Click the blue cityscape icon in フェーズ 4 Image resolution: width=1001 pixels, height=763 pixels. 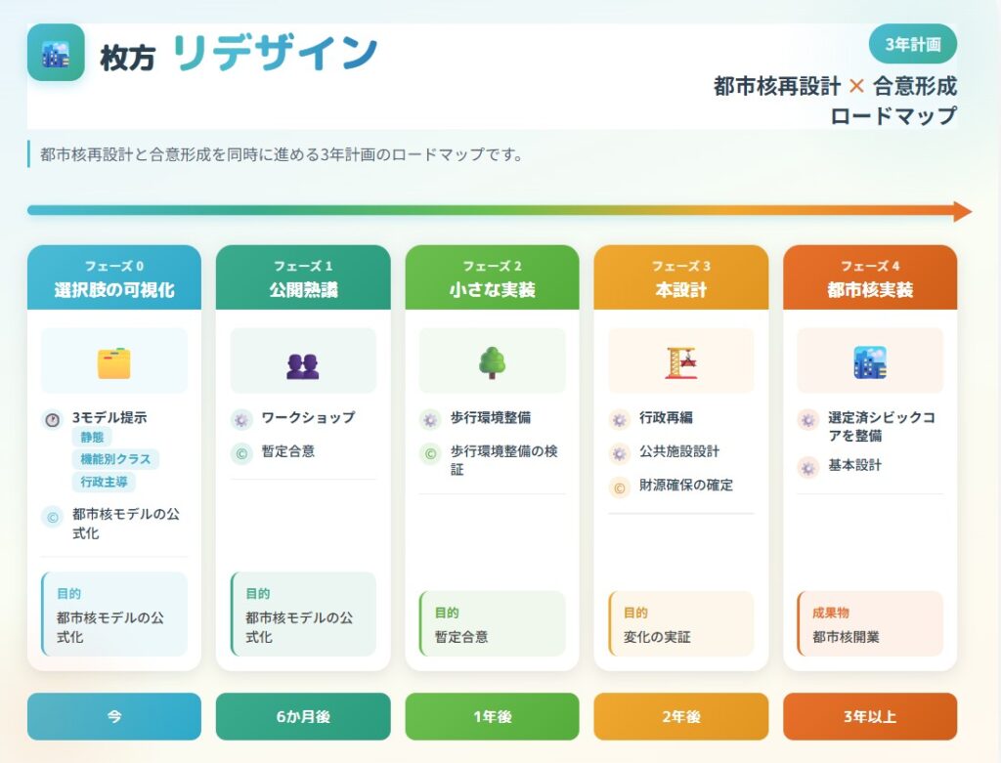point(869,362)
